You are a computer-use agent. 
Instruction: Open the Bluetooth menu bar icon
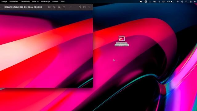click(x=159, y=2)
